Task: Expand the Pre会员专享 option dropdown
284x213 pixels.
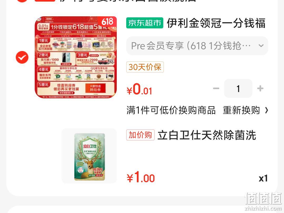Action: tap(197, 46)
